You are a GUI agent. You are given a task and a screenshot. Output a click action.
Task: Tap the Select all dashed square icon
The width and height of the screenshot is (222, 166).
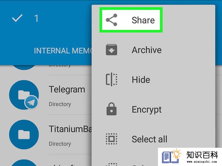111,139
